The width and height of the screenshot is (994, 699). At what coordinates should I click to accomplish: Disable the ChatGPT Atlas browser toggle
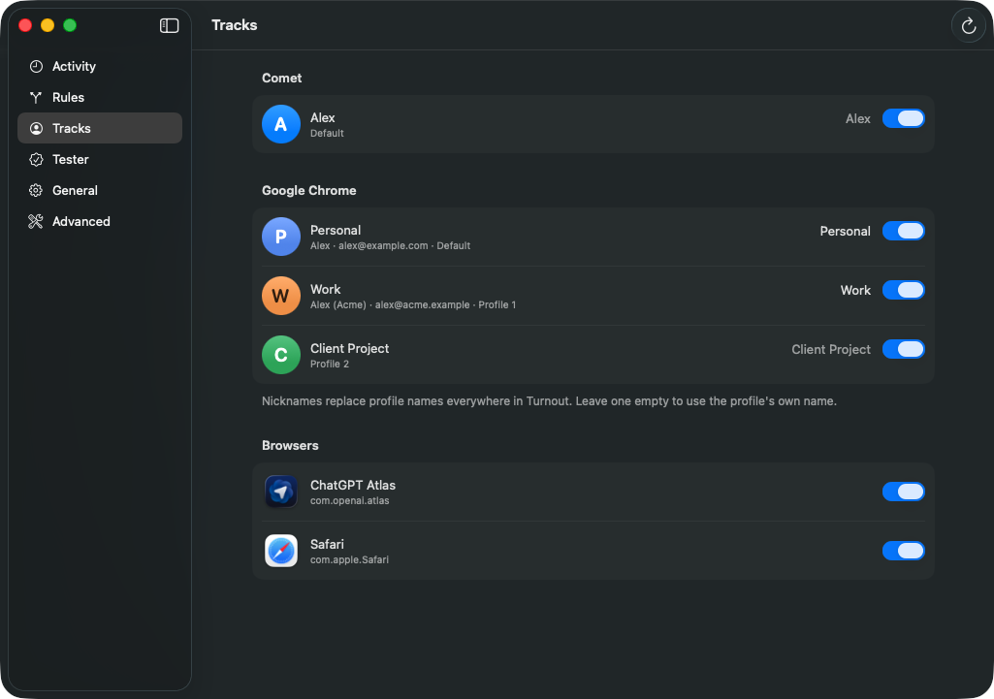pos(904,492)
